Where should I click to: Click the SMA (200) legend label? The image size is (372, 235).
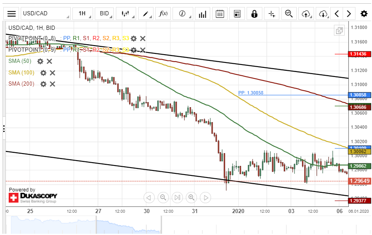pos(22,84)
